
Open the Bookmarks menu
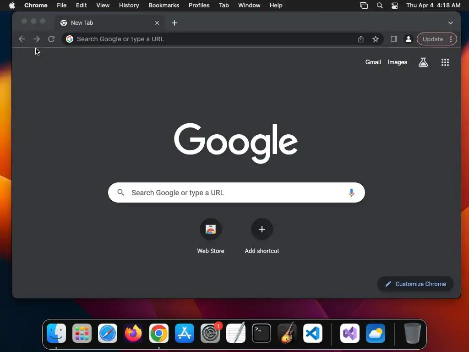pyautogui.click(x=164, y=5)
